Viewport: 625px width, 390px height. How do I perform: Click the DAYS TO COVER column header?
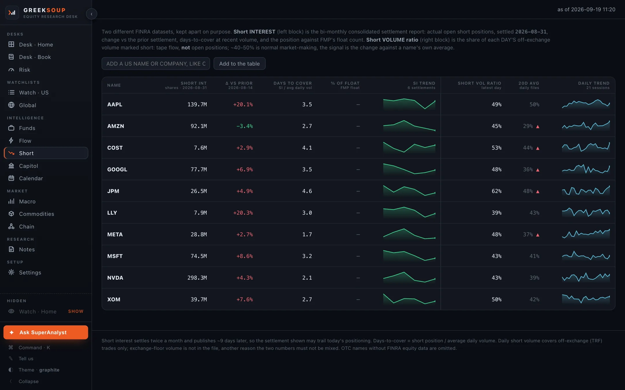293,85
